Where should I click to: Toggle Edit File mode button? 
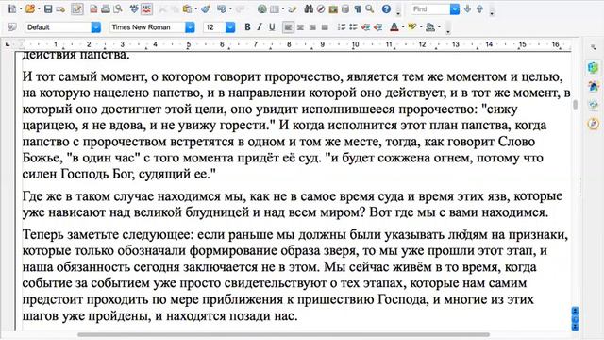77,8
